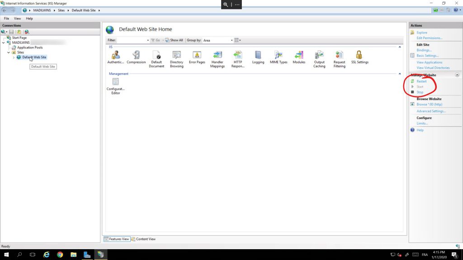Open the Error Pages feature
463x260 pixels.
tap(197, 57)
